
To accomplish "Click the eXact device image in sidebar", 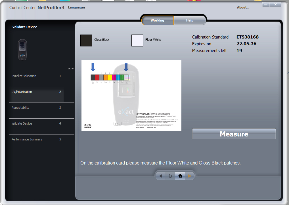I will pos(22,50).
